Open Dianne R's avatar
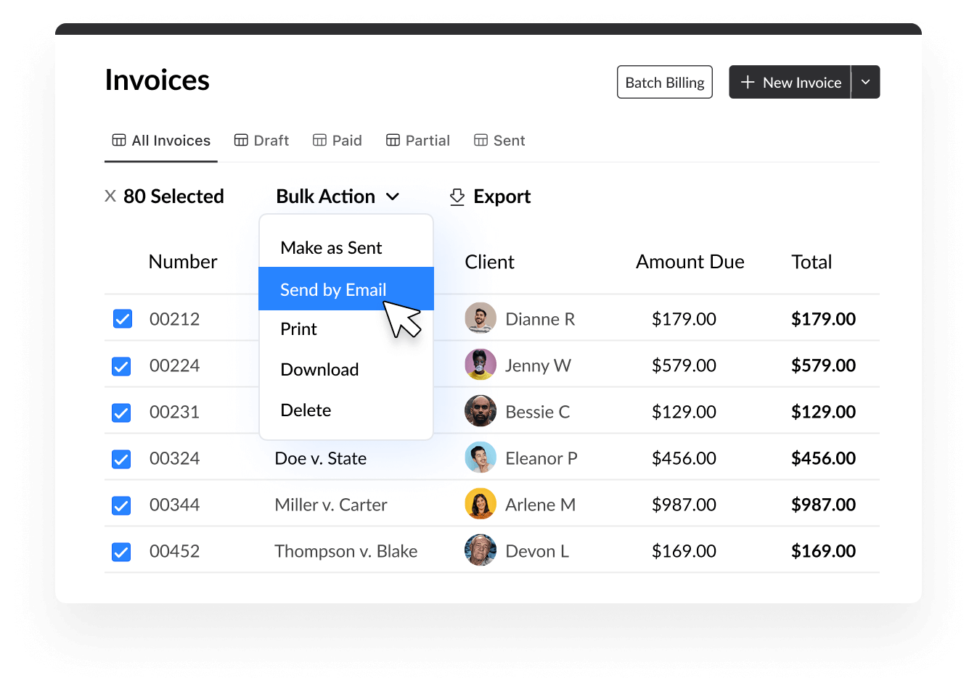 [480, 318]
